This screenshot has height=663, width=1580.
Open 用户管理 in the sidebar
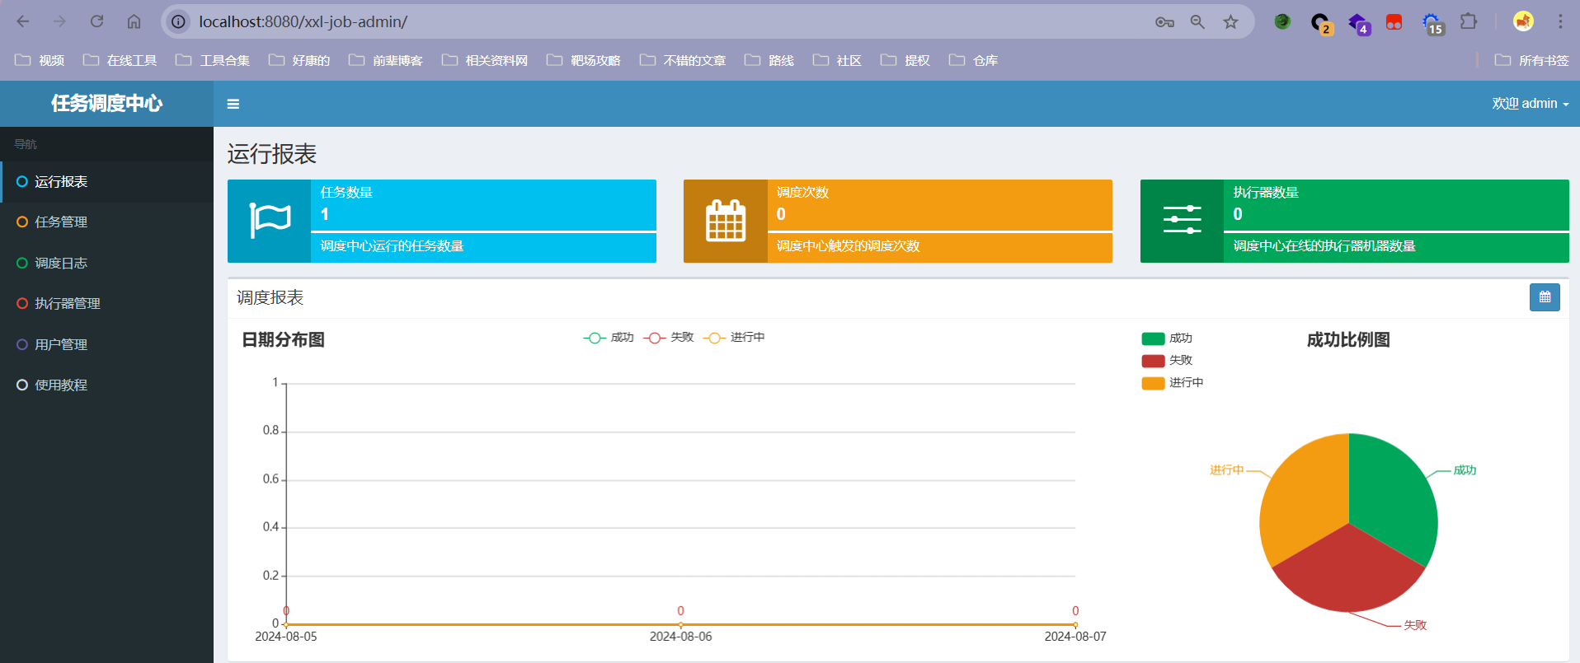click(x=107, y=345)
